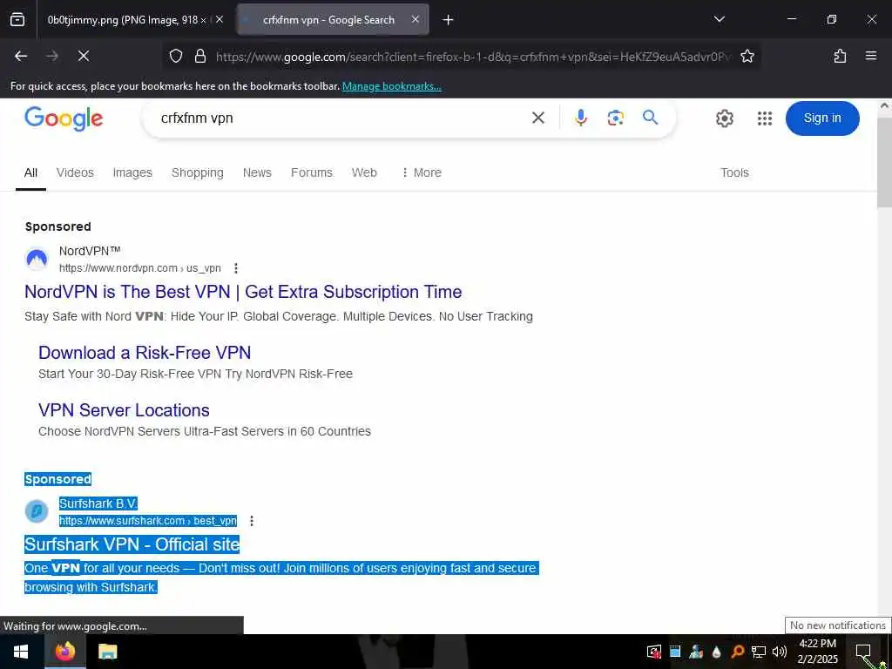Click the nordvpn.com us_vpn URL text
The image size is (892, 669).
pyautogui.click(x=140, y=268)
